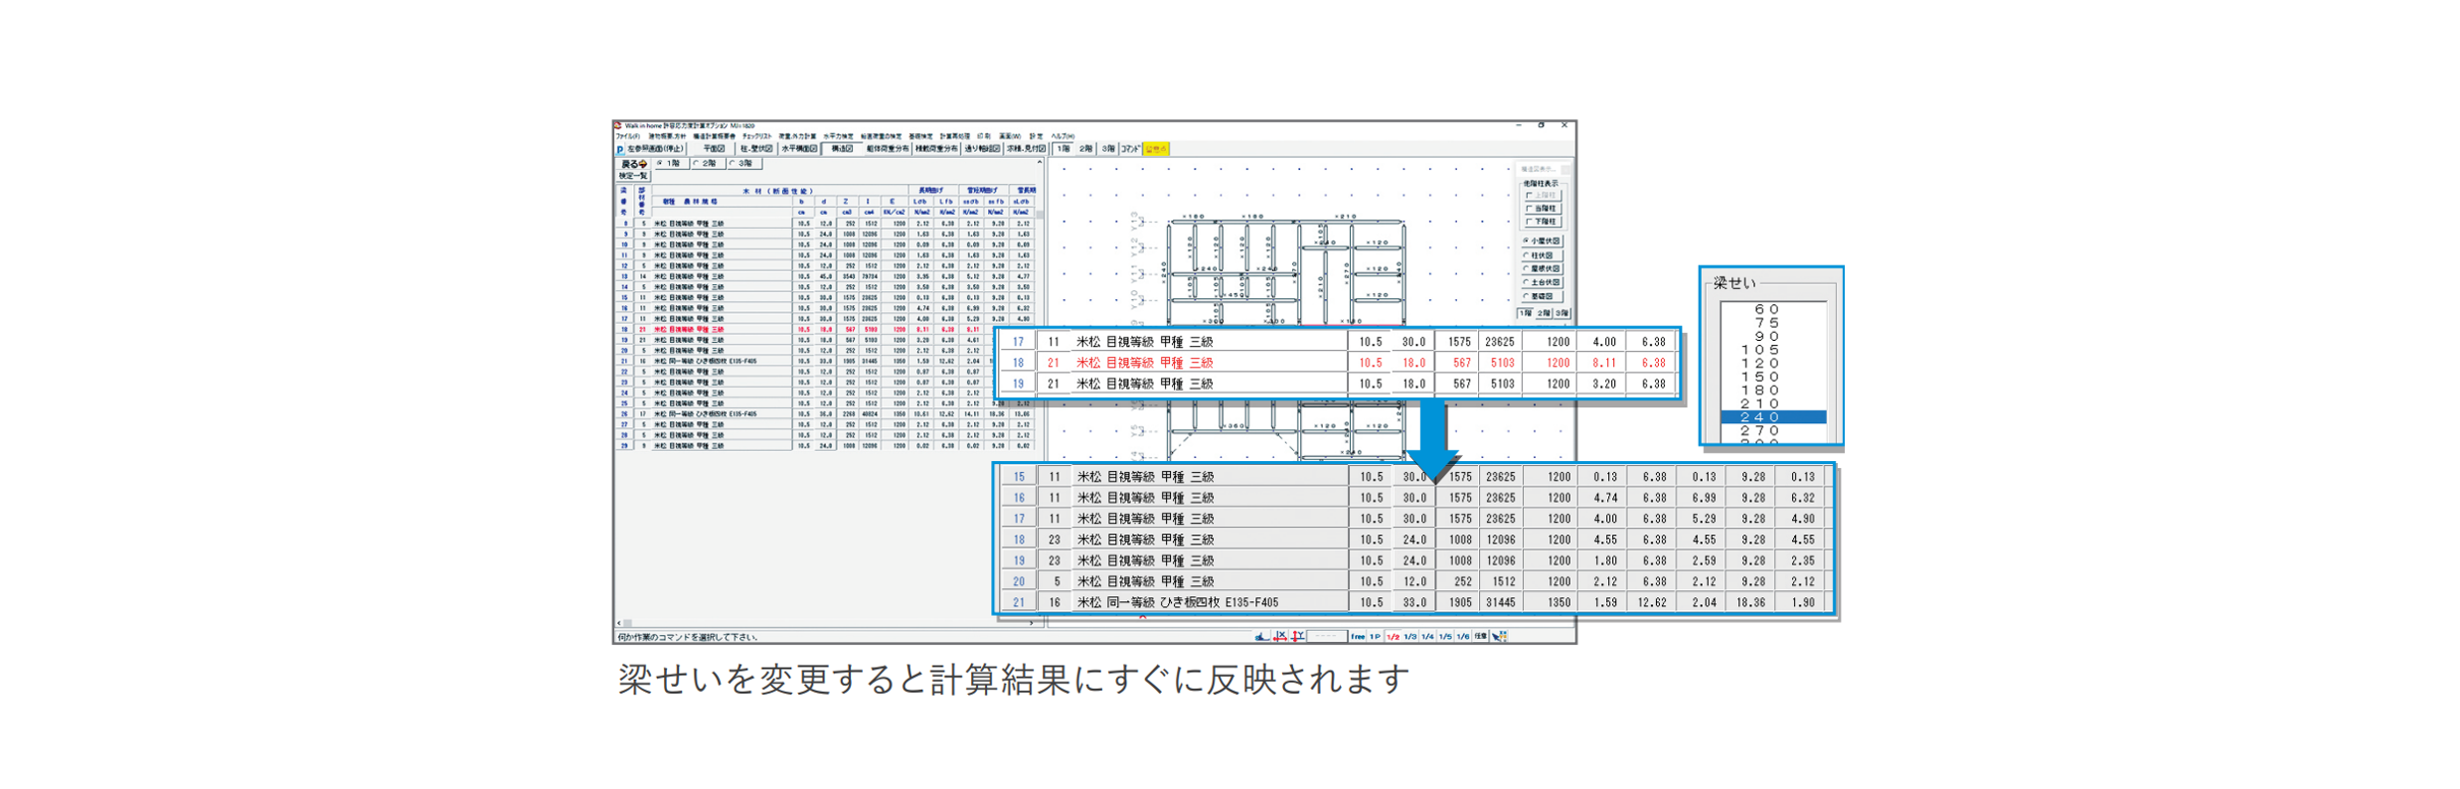Open the チェックリスト menu

(757, 136)
